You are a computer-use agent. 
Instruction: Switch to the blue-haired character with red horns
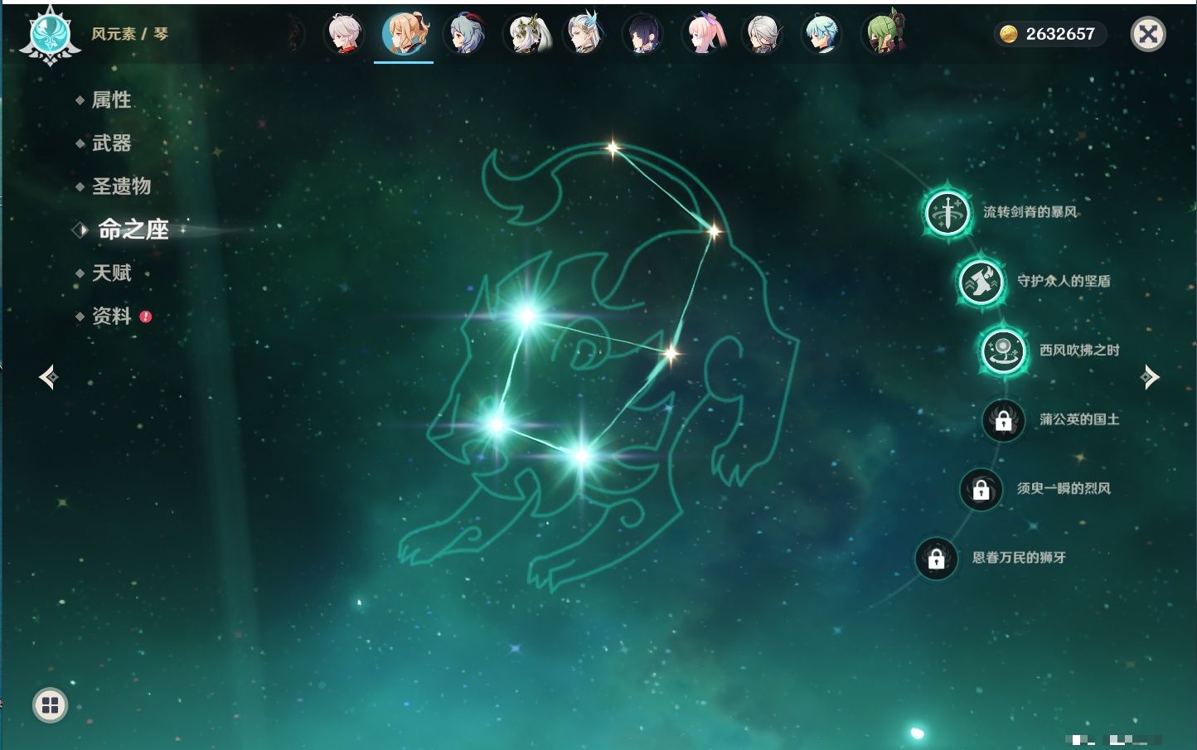click(x=466, y=34)
